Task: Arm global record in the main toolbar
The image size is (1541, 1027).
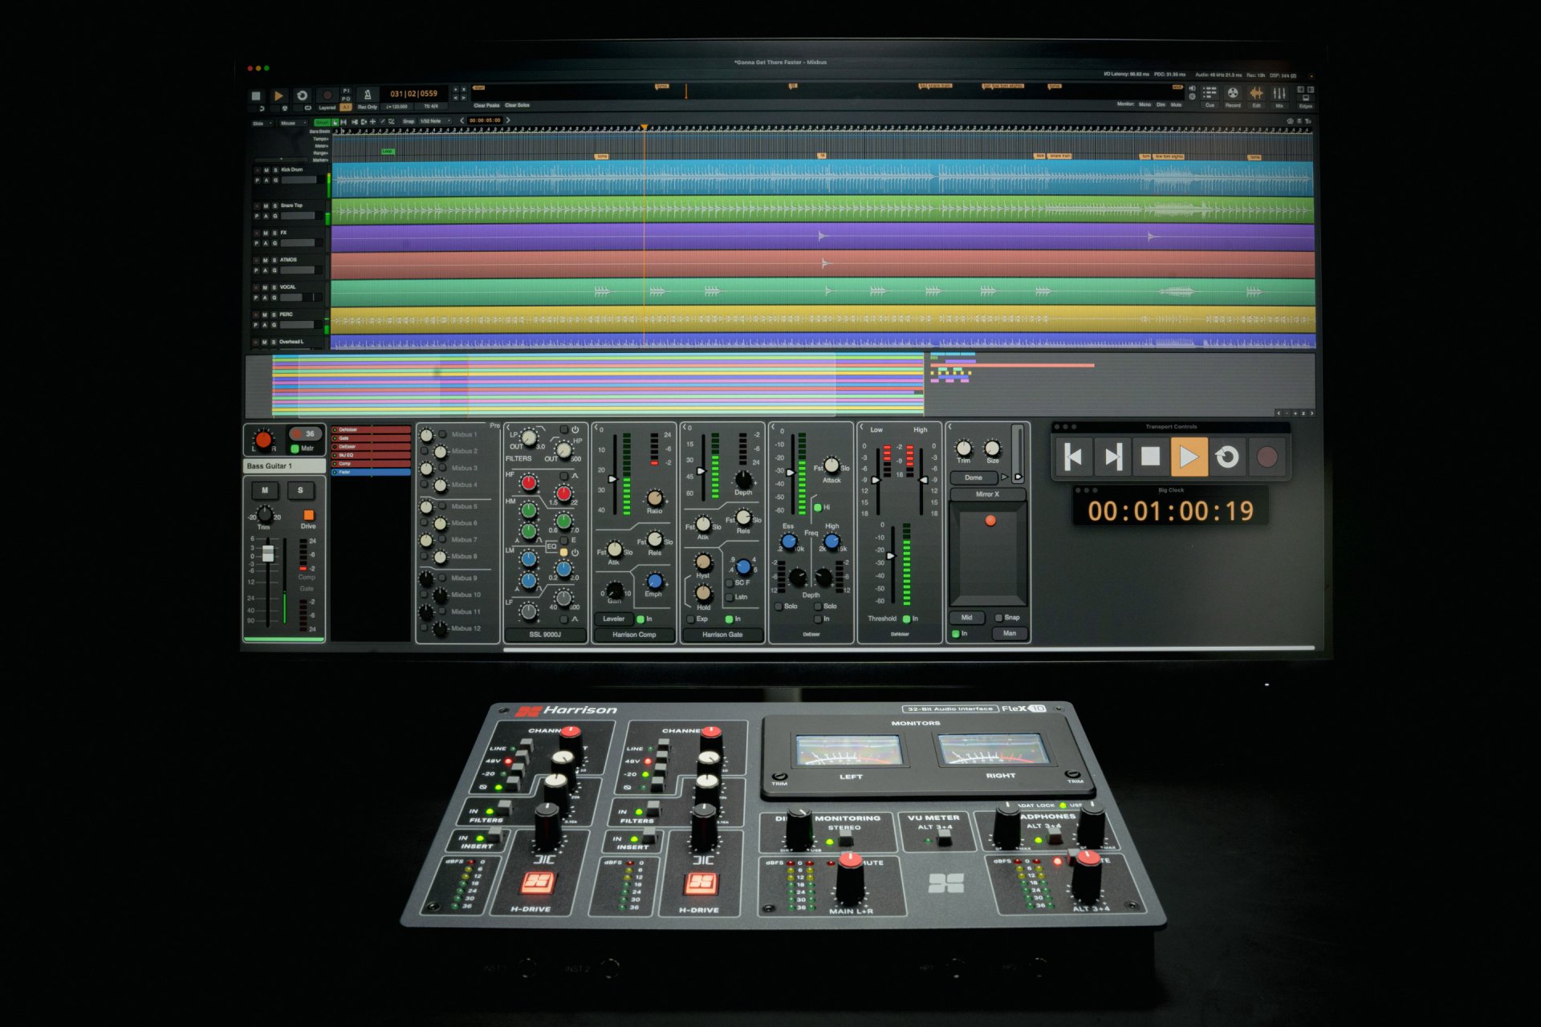Action: (327, 95)
